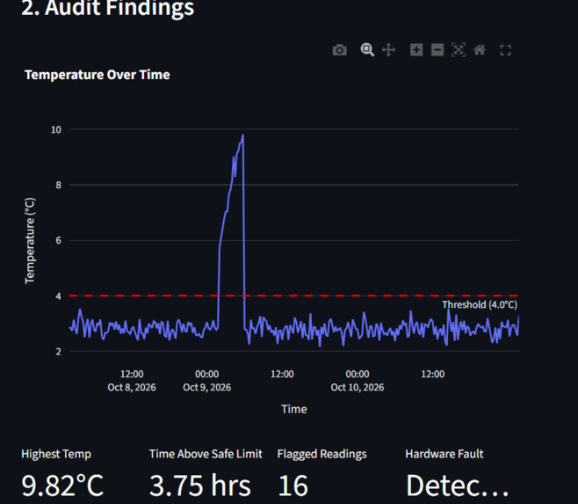Click the Temperature Over Time chart title
The image size is (578, 504).
pos(98,75)
